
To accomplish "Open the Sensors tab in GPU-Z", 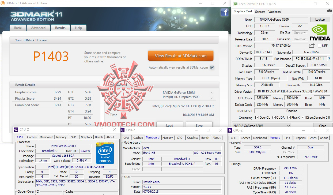I will click(x=260, y=12).
